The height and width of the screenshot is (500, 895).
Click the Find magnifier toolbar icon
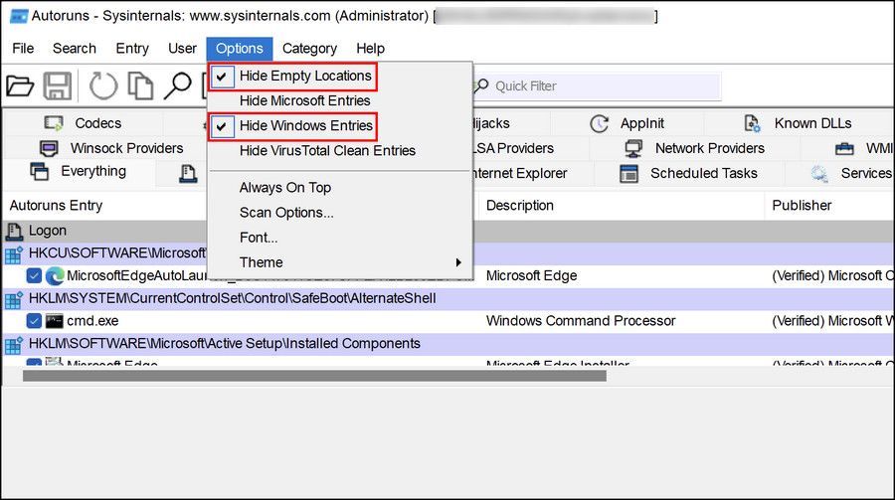pos(178,86)
